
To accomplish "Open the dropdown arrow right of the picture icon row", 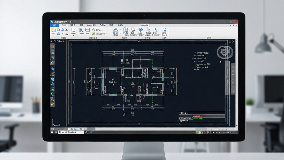I will 107,34.
